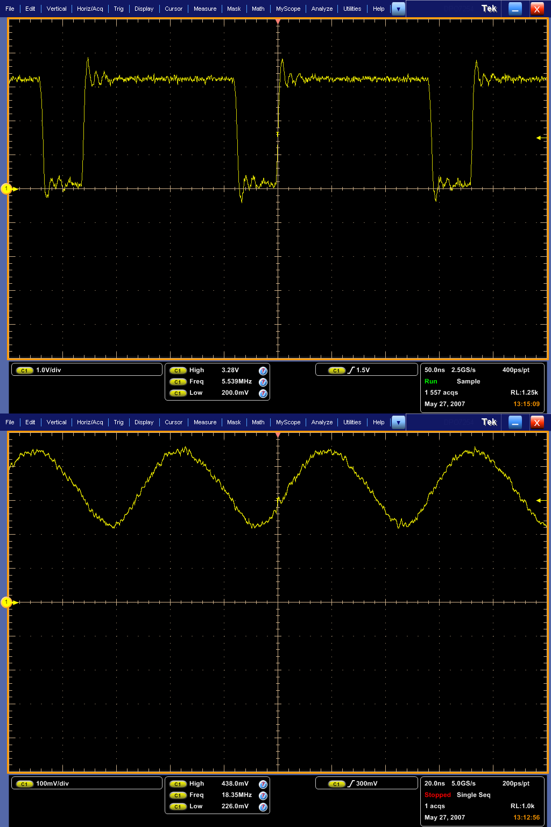Open the Utilities menu in the lower scope window

[352, 422]
